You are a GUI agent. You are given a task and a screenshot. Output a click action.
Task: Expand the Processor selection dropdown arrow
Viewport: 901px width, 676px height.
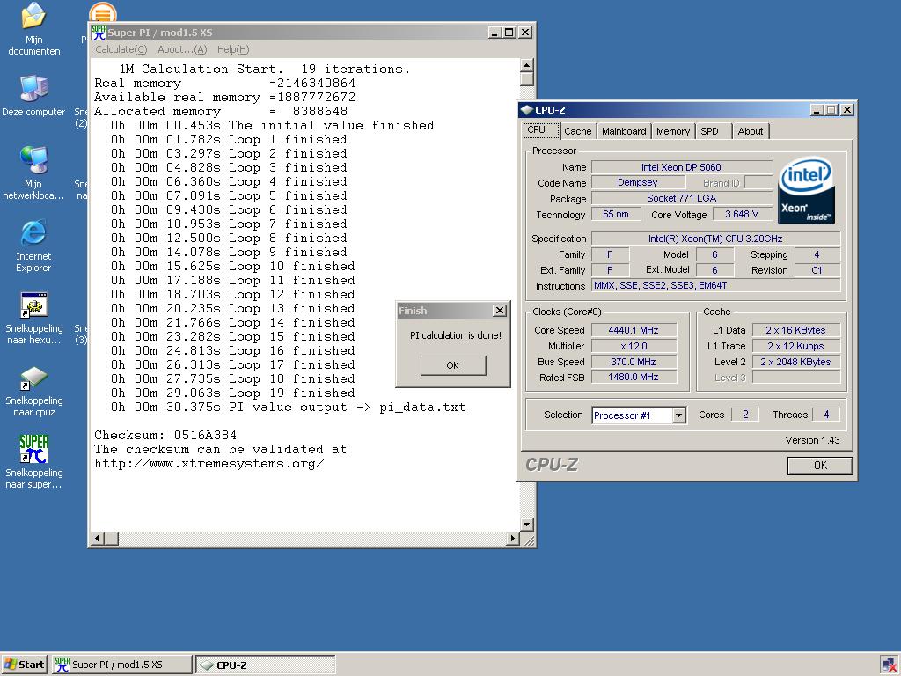(678, 415)
